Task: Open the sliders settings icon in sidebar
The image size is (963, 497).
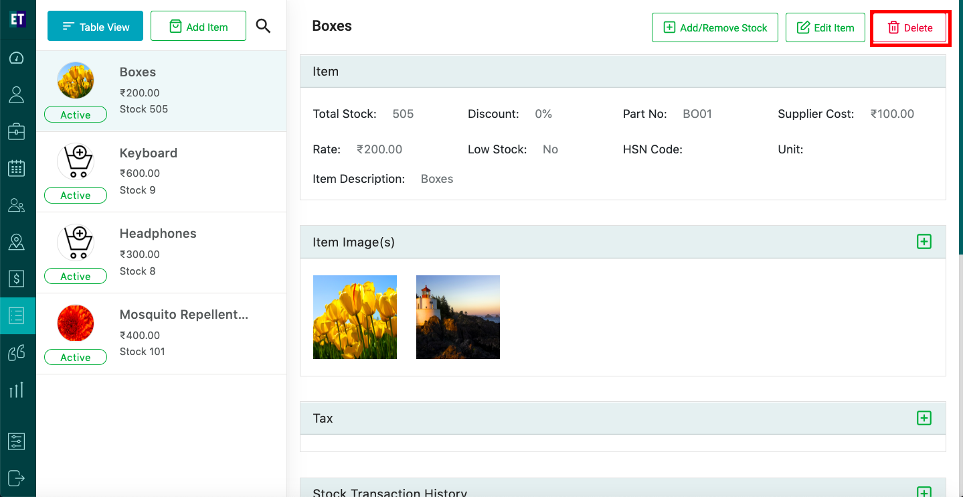Action: coord(17,441)
